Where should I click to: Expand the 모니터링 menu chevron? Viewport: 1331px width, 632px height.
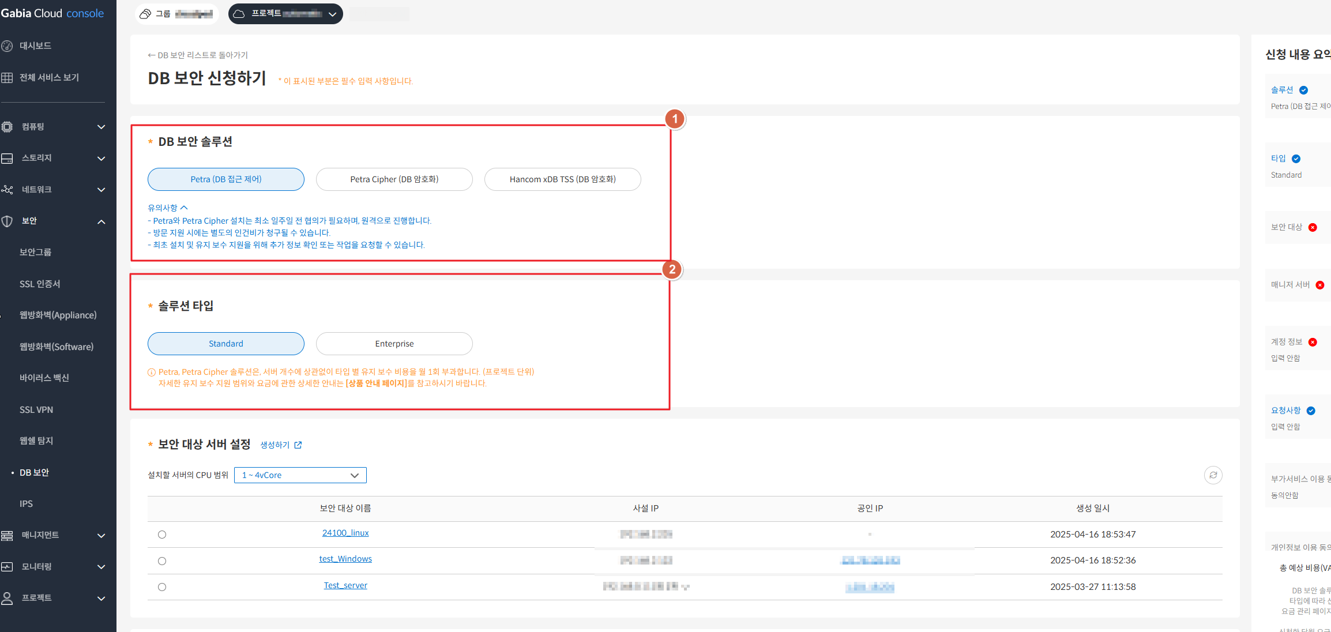[101, 567]
